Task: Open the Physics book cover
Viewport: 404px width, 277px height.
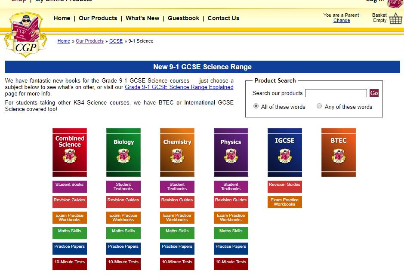Action: 231,152
